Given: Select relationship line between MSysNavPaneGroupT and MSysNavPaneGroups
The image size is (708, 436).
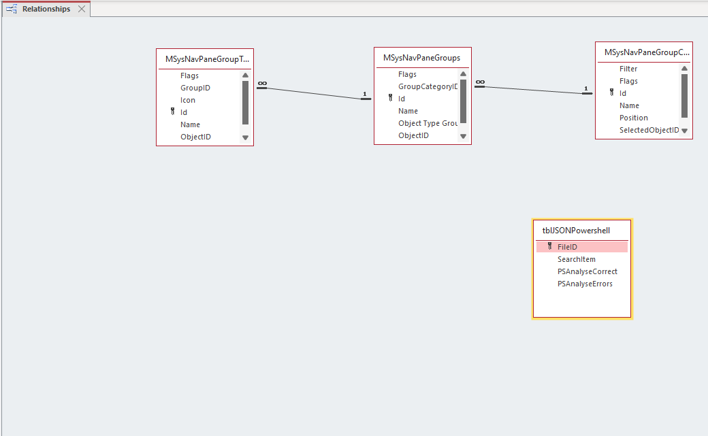Looking at the screenshot, I should (x=315, y=93).
